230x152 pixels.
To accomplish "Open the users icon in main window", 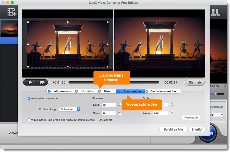I will coord(215,12).
